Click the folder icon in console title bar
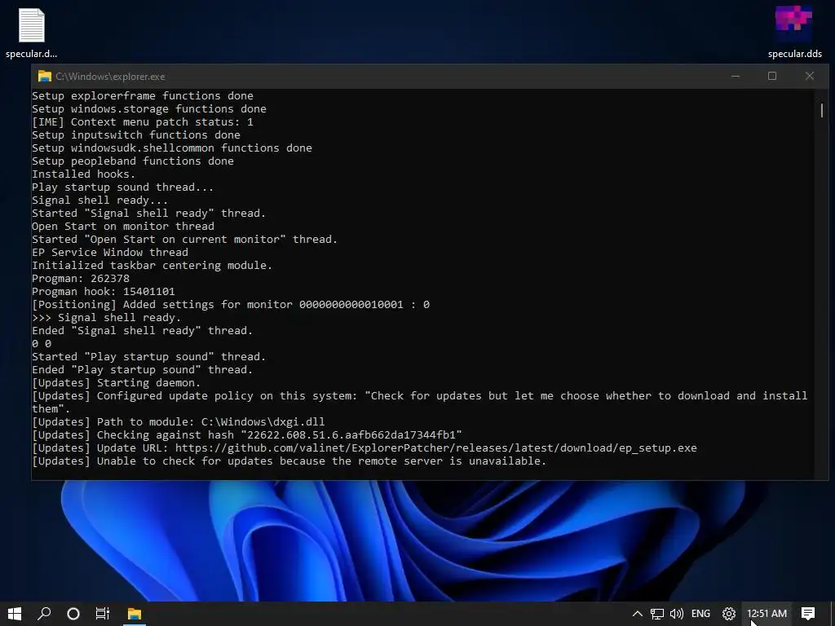 coord(45,76)
